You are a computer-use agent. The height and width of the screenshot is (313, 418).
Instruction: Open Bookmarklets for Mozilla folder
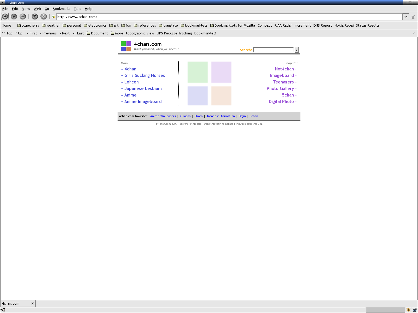[233, 25]
